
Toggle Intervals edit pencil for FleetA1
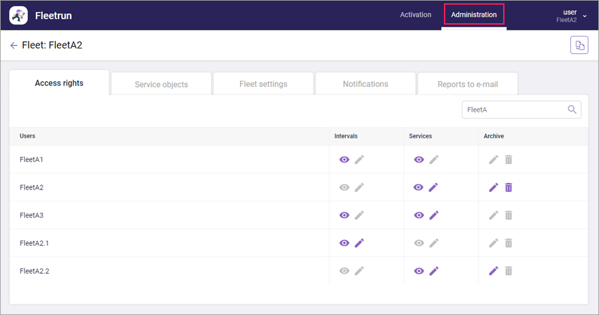tap(359, 159)
